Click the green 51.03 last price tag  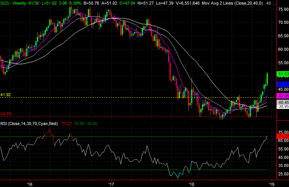[x=283, y=74]
